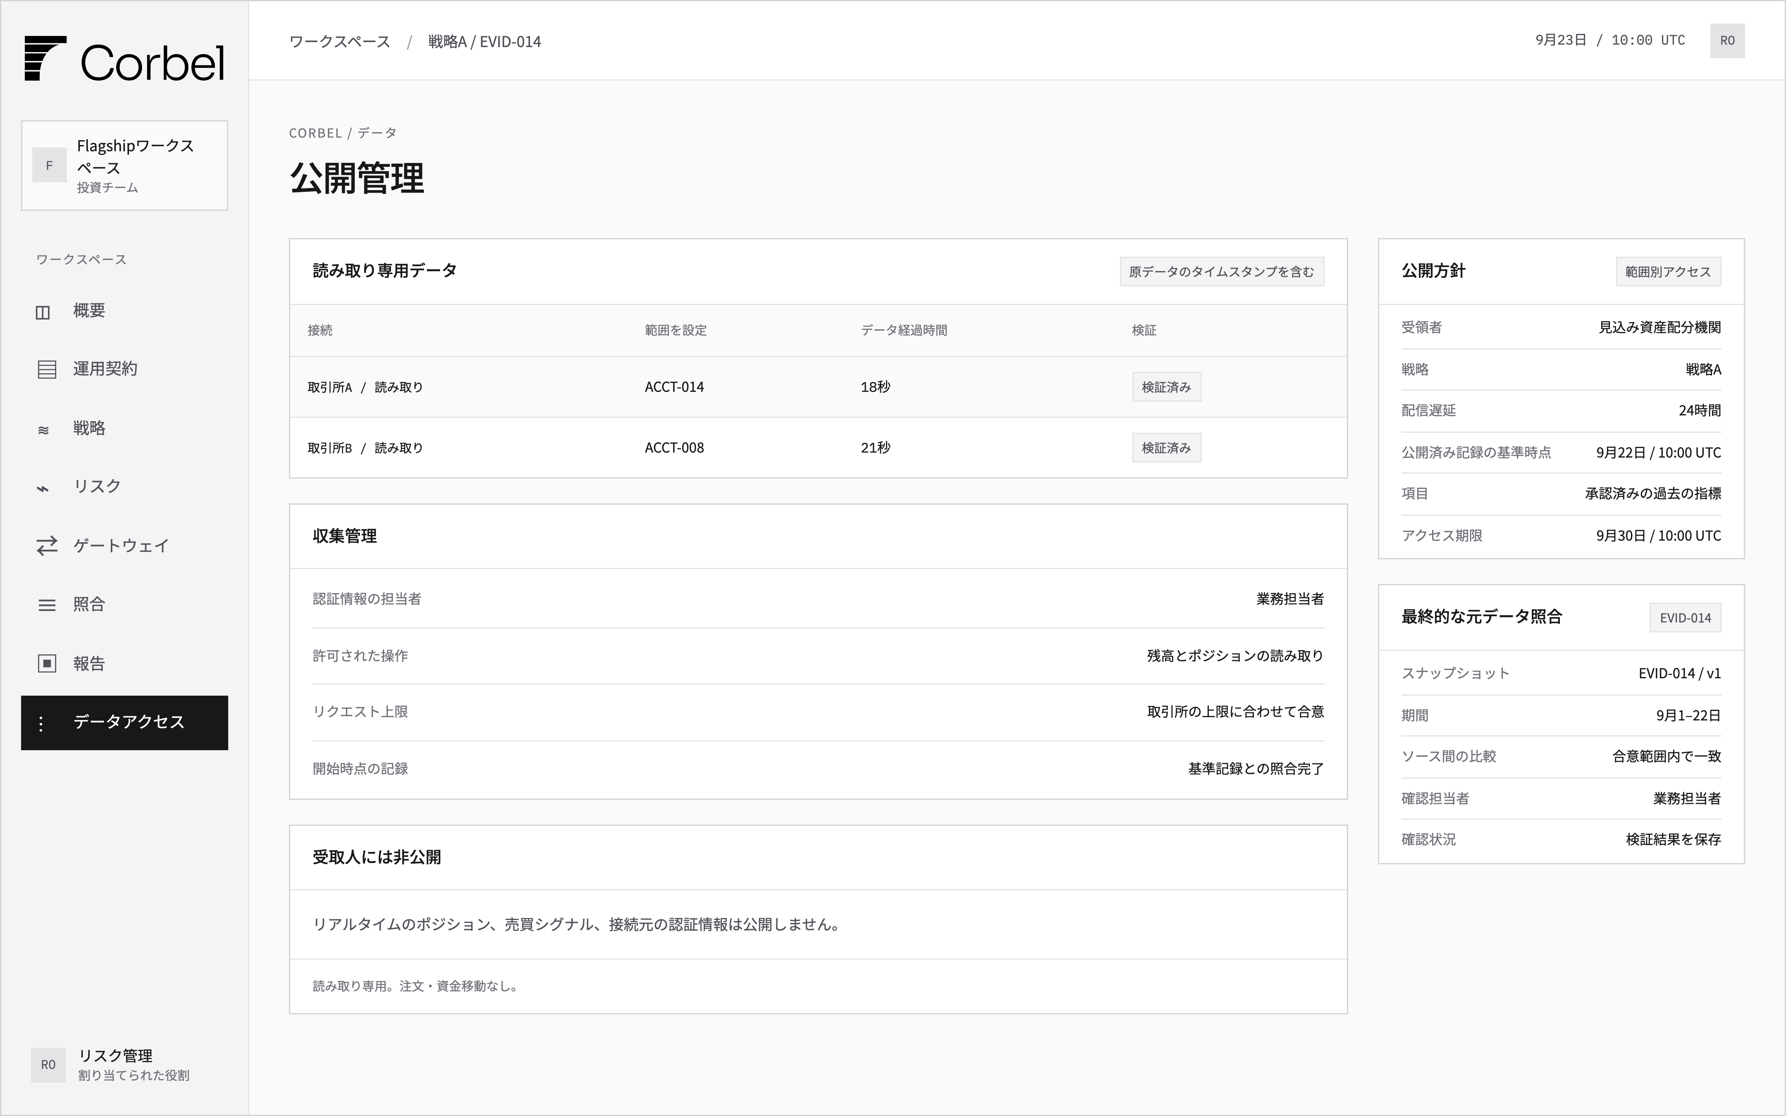
Task: Click the 戦略A / EVID-014 breadcrumb
Action: point(484,41)
